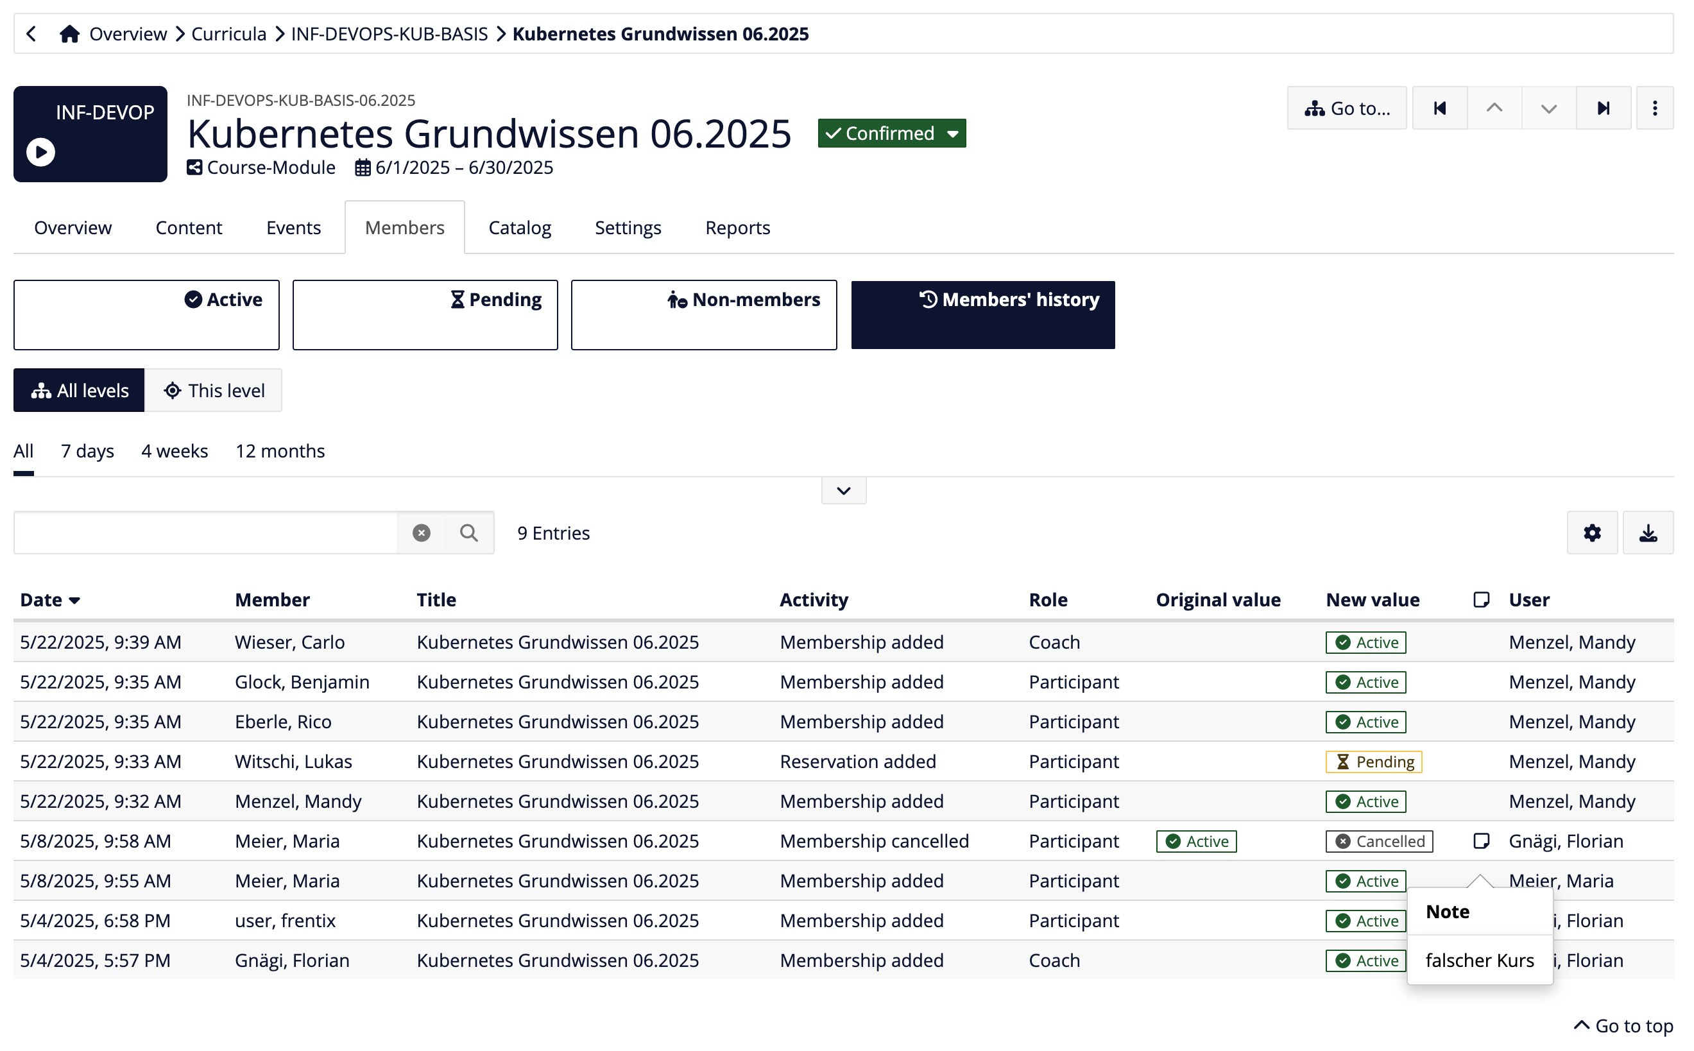Expand the filter chevron below tabs

coord(843,491)
